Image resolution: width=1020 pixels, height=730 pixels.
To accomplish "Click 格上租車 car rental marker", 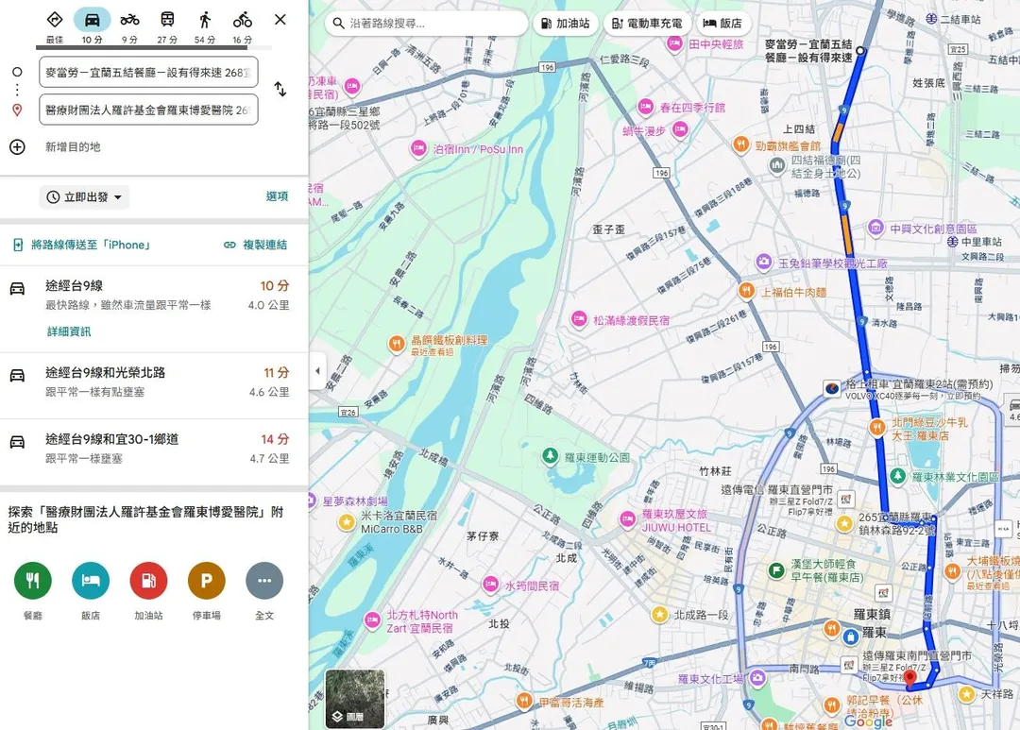I will tap(831, 389).
